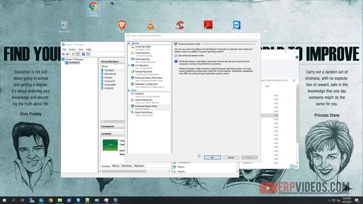This screenshot has width=363, height=204.
Task: Open Help menu in Hyper-V Manager
Action: (x=88, y=49)
